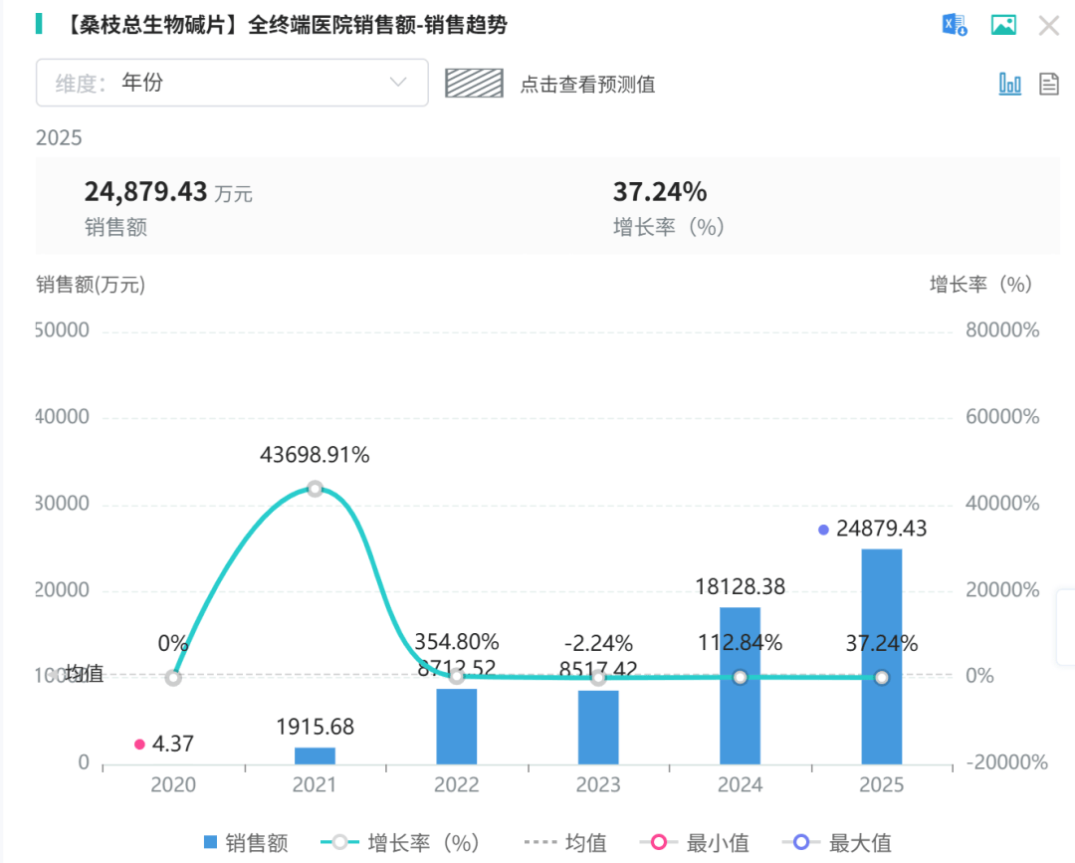Toggle 均值 legend line

coord(565,843)
